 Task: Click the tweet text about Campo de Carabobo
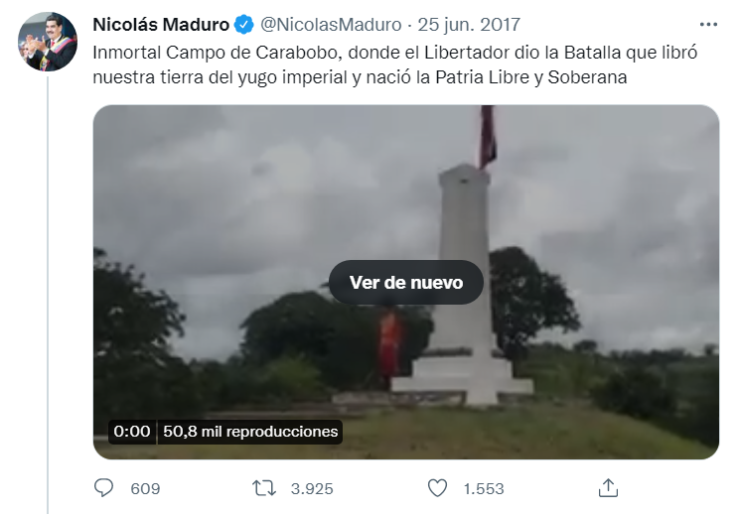pyautogui.click(x=395, y=64)
